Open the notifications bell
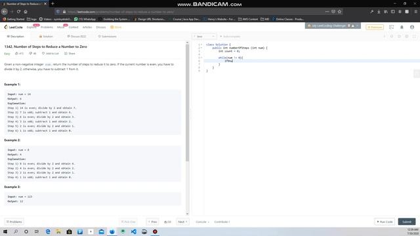420x236 pixels. pyautogui.click(x=402, y=27)
